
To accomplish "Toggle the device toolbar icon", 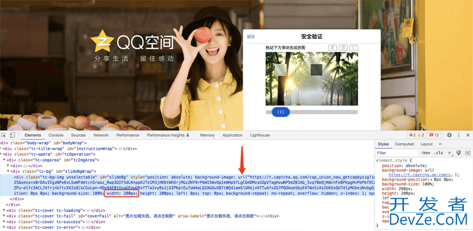I will pyautogui.click(x=12, y=135).
